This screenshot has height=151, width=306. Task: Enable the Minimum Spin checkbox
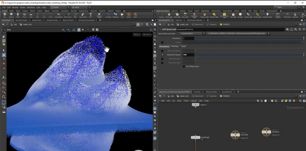click(162, 59)
